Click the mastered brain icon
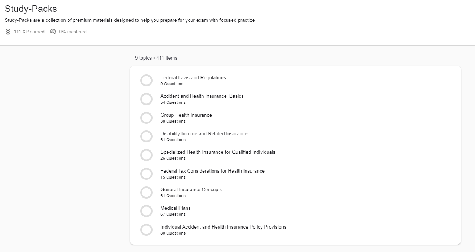This screenshot has width=475, height=252. point(53,31)
